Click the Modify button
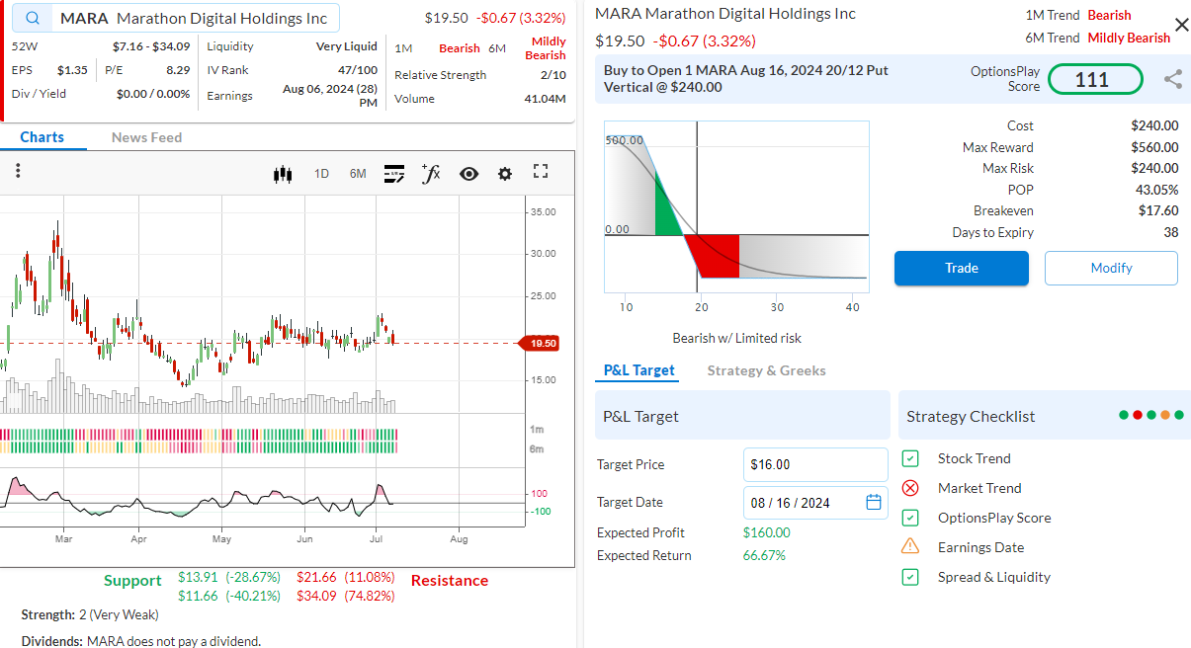This screenshot has height=648, width=1191. (x=1111, y=268)
